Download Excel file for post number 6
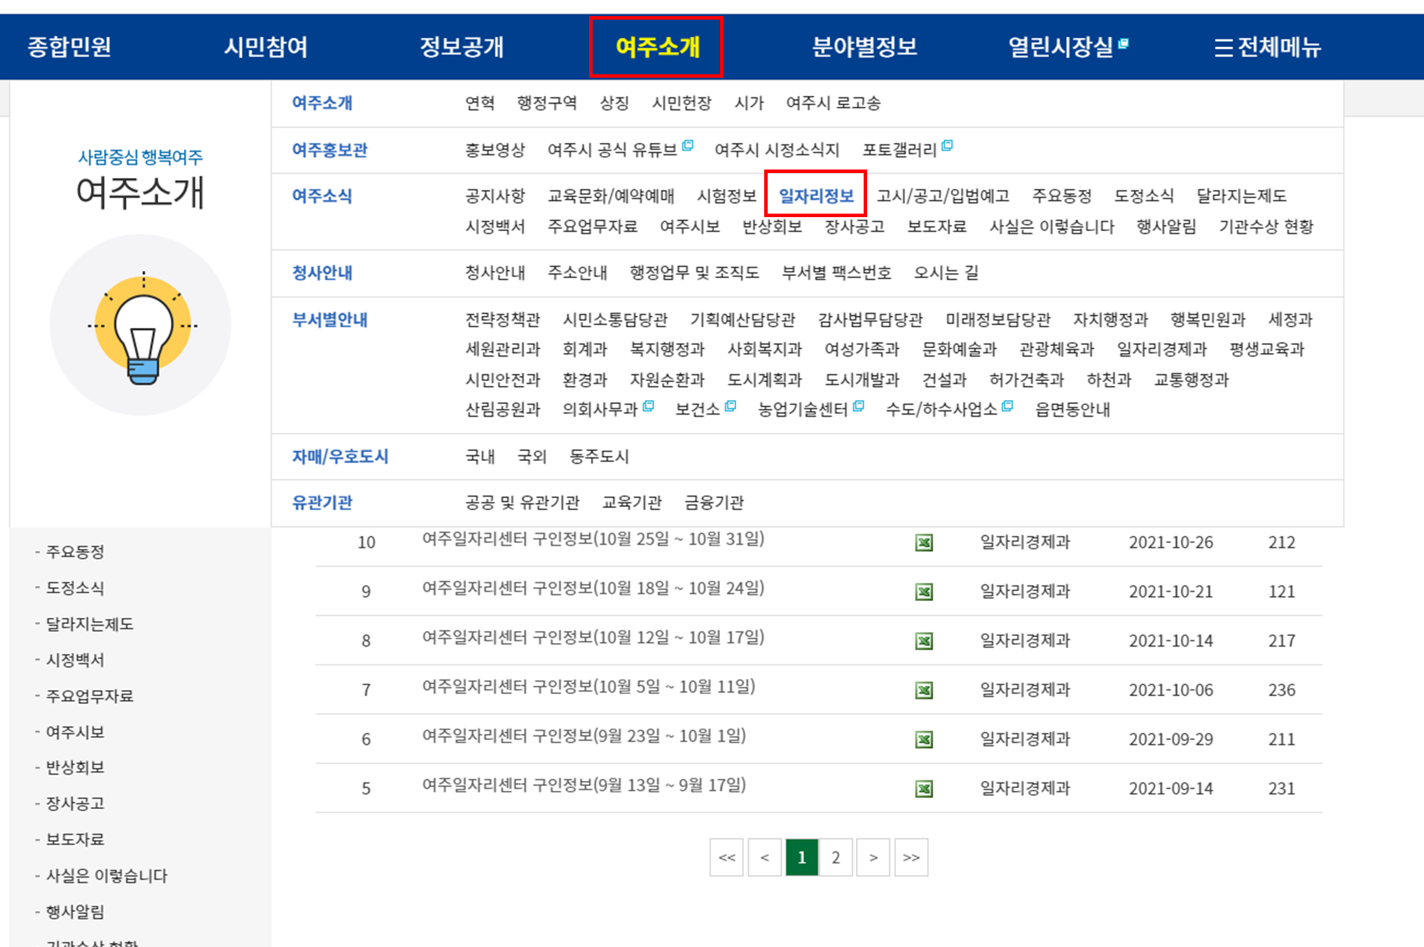 [x=924, y=740]
